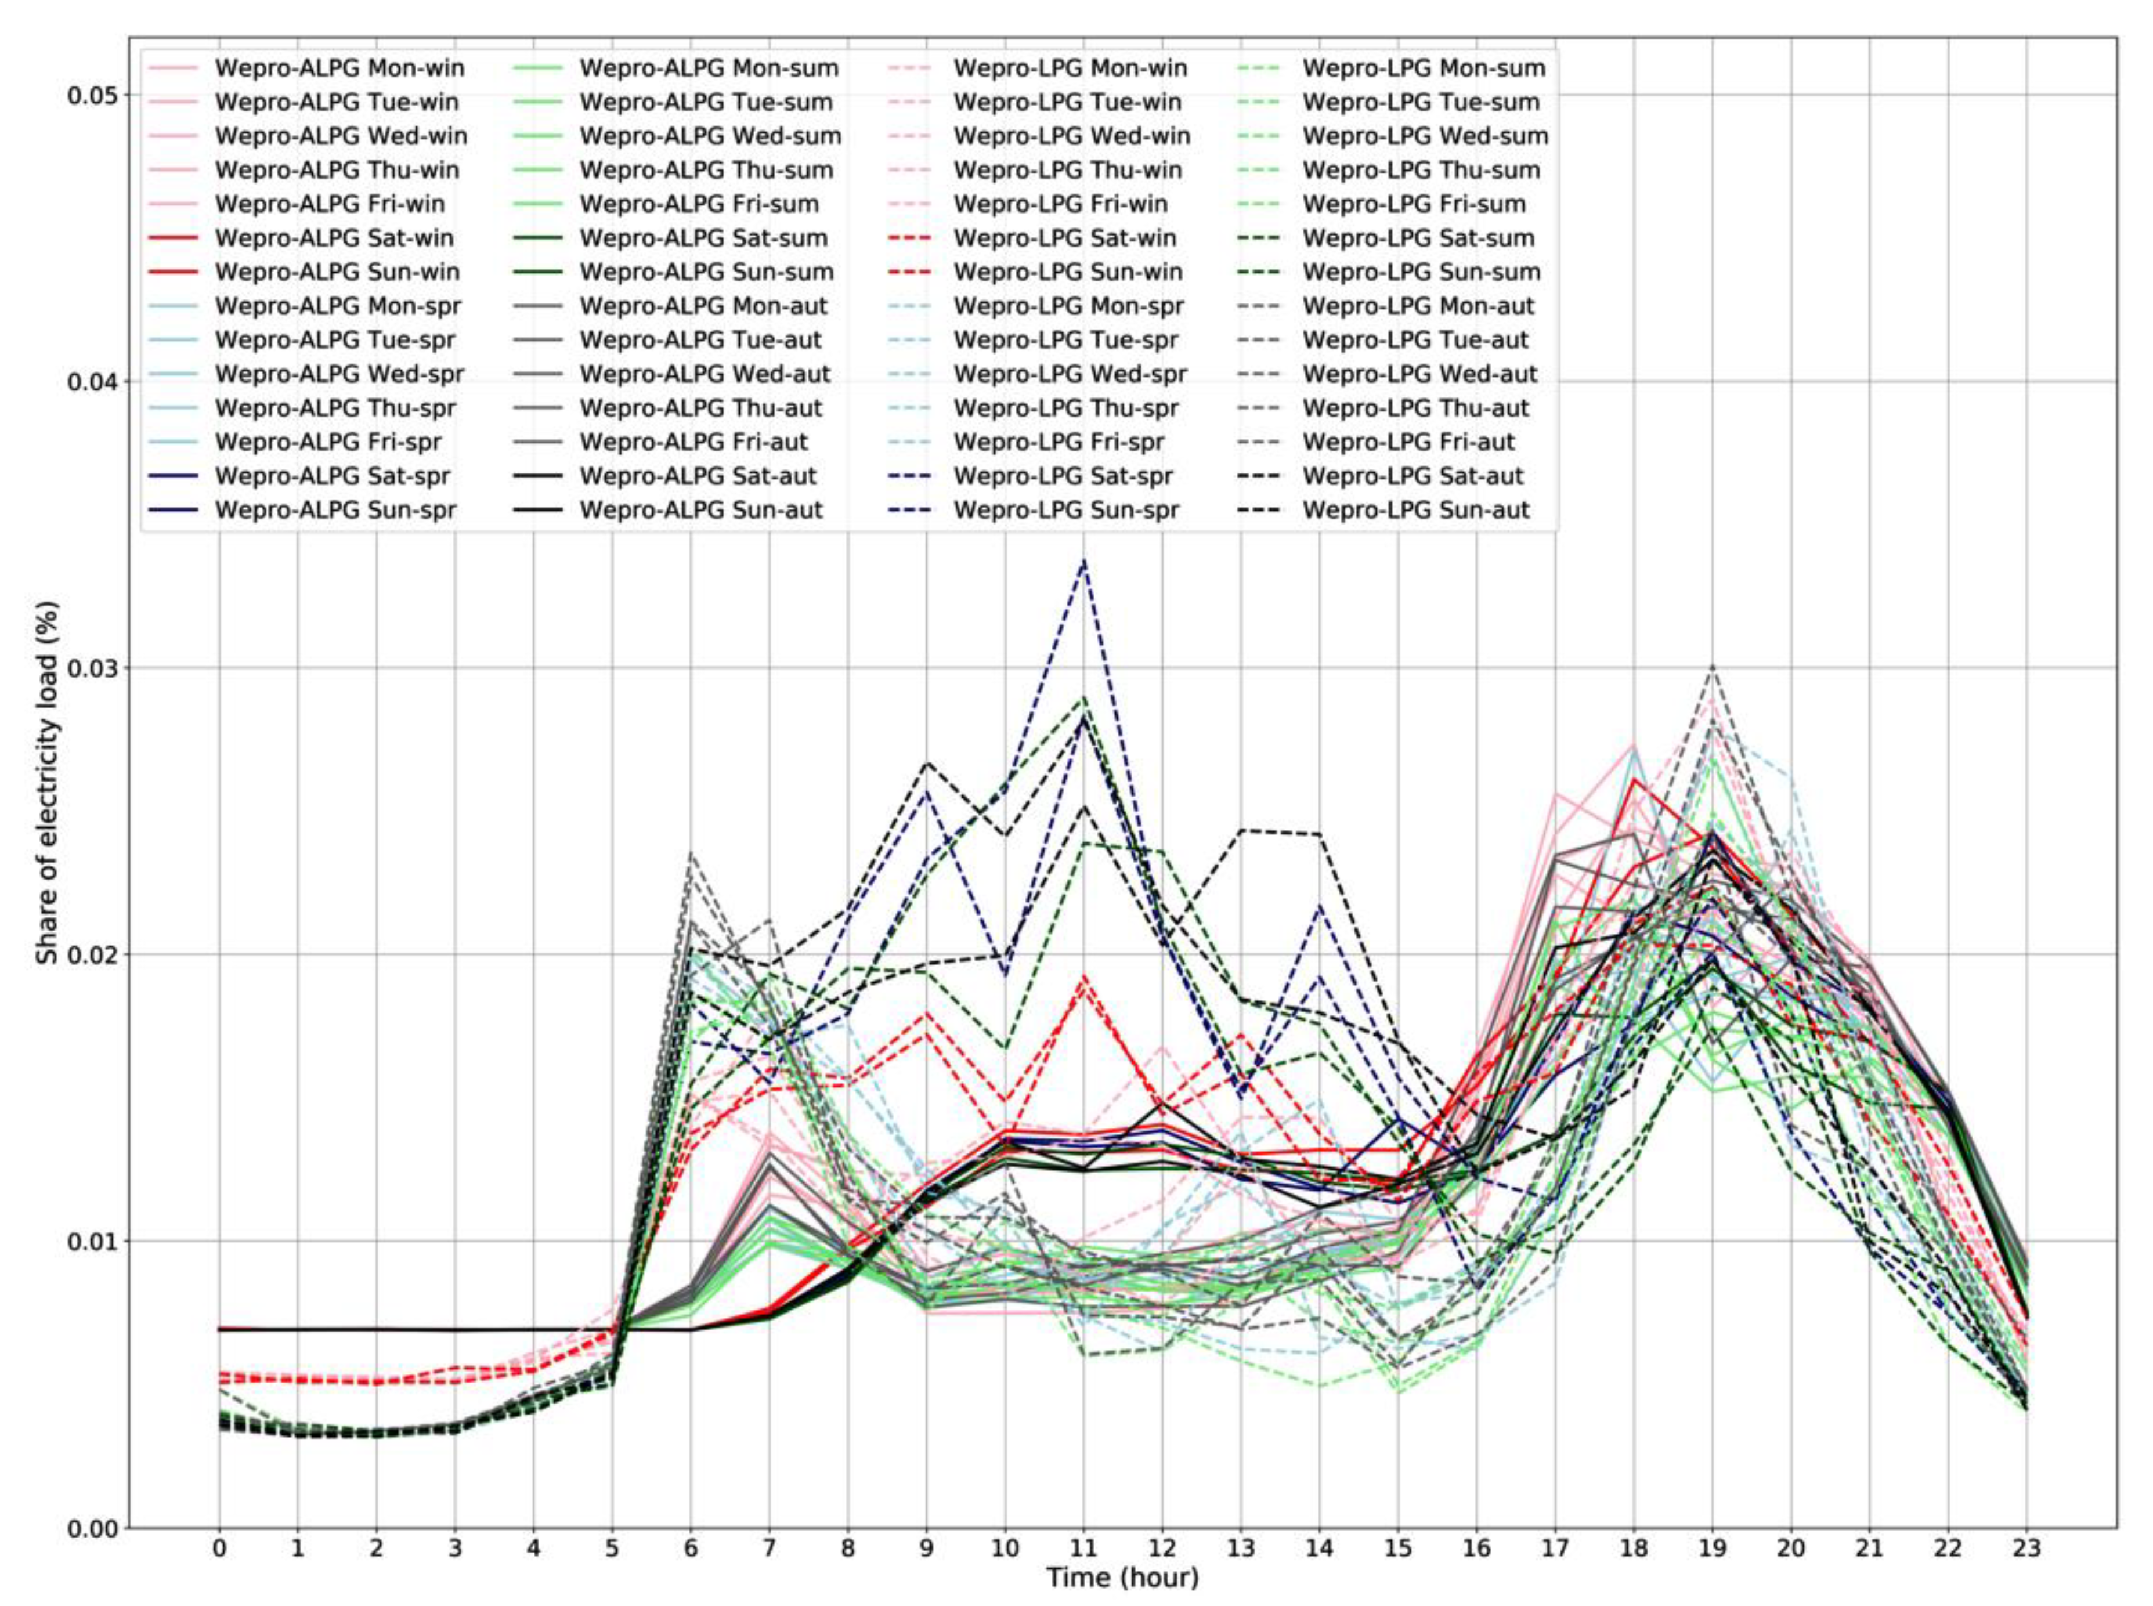Click the 0.05 y-axis tick label
Viewport: 2153px width, 1606px height.
[x=92, y=95]
